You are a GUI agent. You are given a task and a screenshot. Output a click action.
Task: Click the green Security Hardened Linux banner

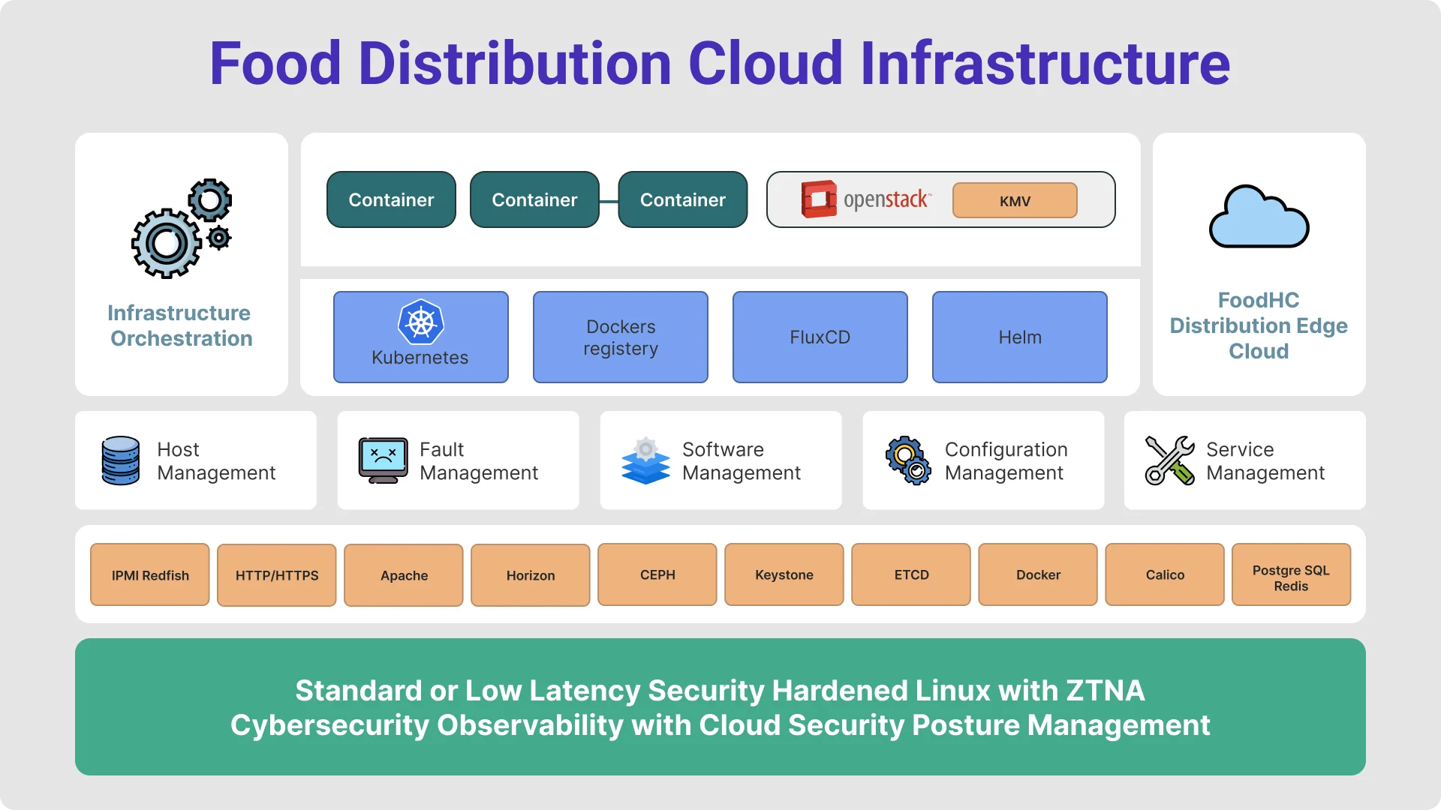click(x=720, y=707)
